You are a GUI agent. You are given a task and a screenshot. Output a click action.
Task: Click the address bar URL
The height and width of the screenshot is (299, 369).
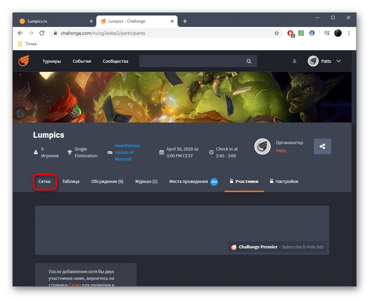(x=103, y=33)
